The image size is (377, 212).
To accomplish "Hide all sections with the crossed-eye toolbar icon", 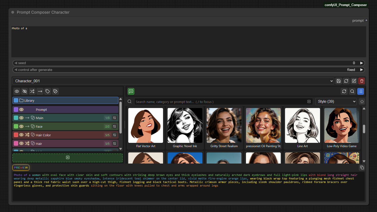I will click(24, 91).
